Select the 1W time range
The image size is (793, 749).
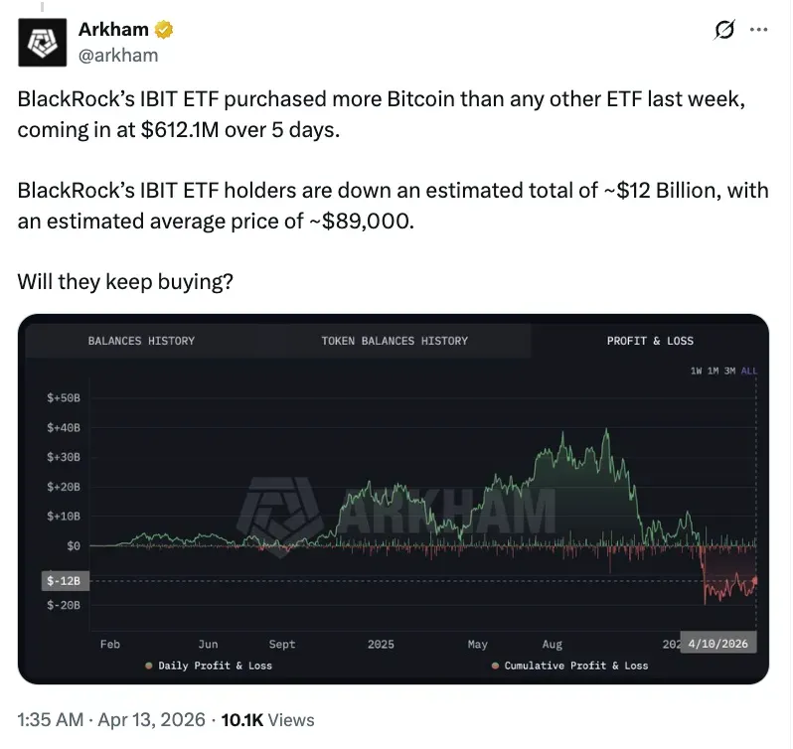697,372
